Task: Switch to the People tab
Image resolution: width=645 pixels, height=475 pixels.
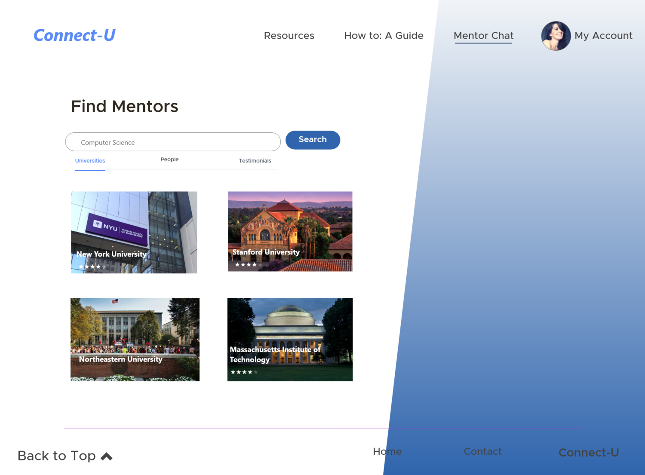Action: point(169,159)
